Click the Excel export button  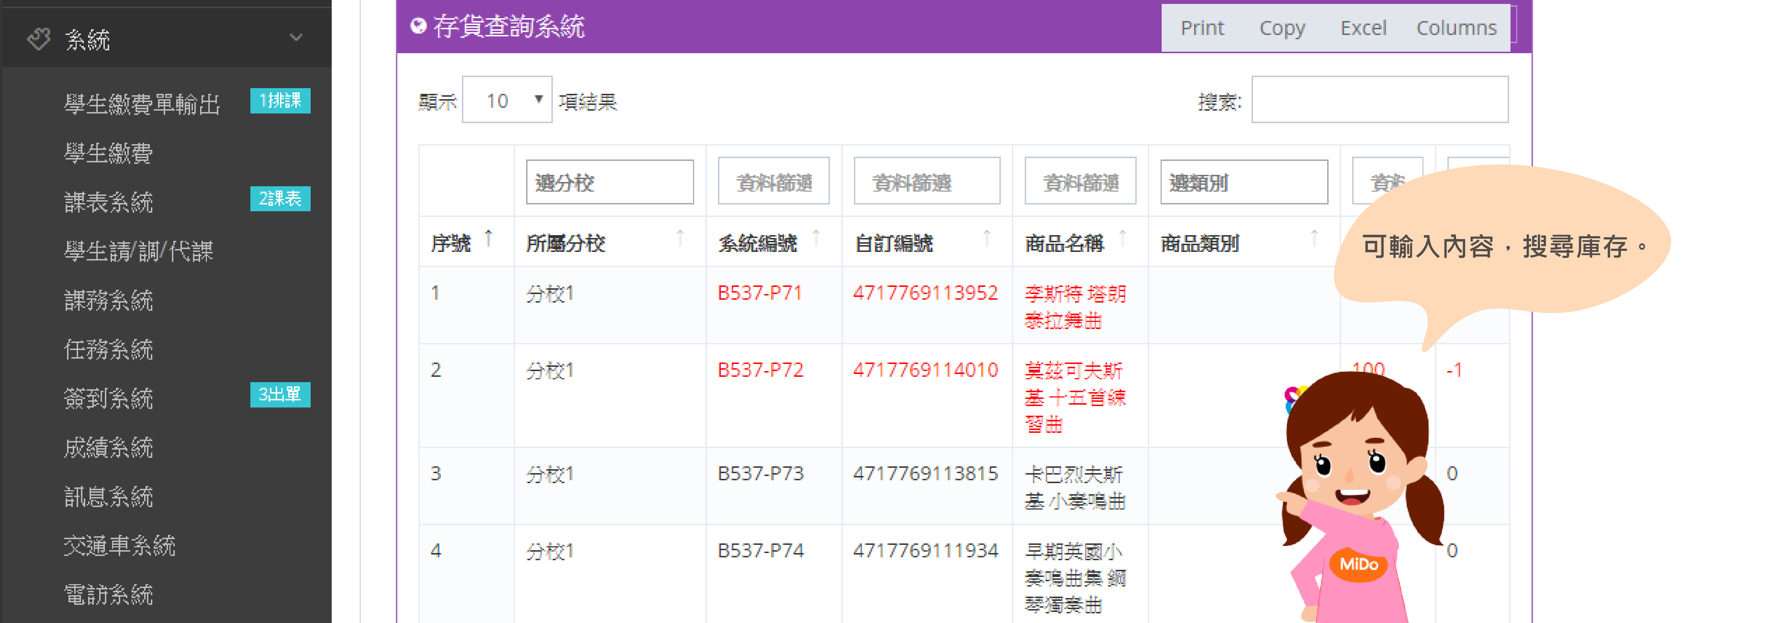coord(1363,28)
